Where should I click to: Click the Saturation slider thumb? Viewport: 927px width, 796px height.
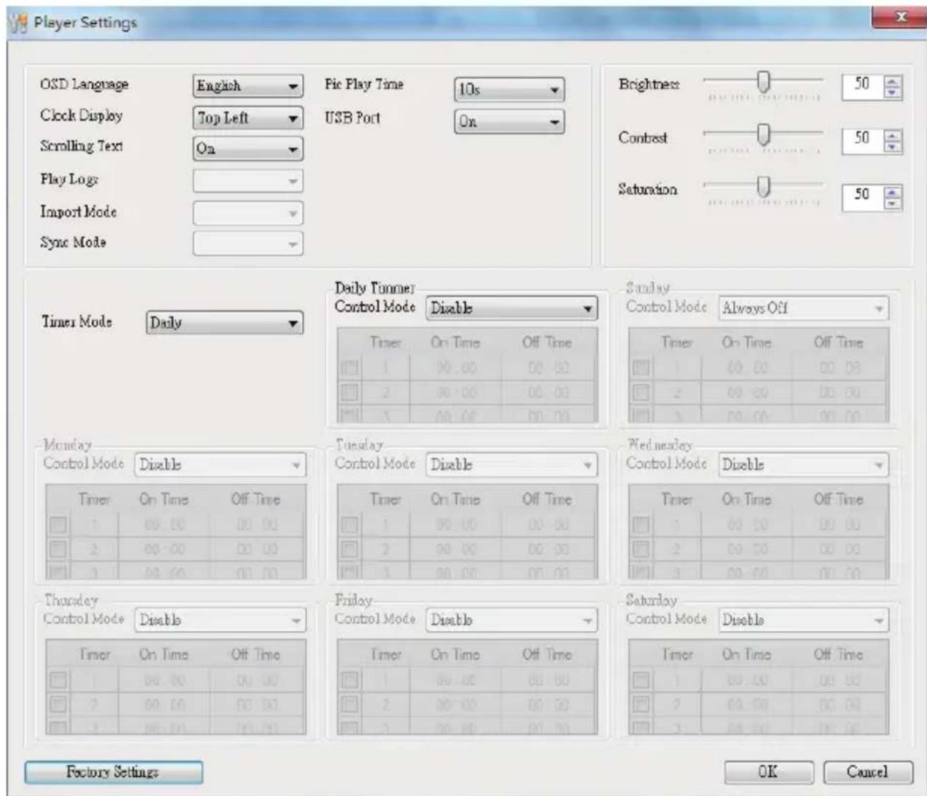click(x=764, y=187)
